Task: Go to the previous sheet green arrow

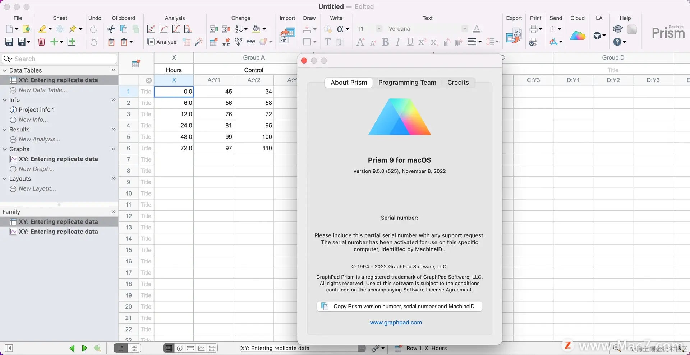Action: coord(72,348)
